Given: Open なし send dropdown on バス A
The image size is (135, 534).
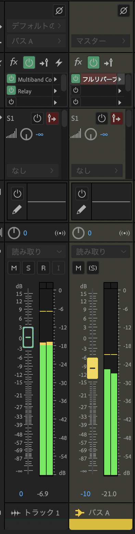Looking at the screenshot, I should 97,171.
